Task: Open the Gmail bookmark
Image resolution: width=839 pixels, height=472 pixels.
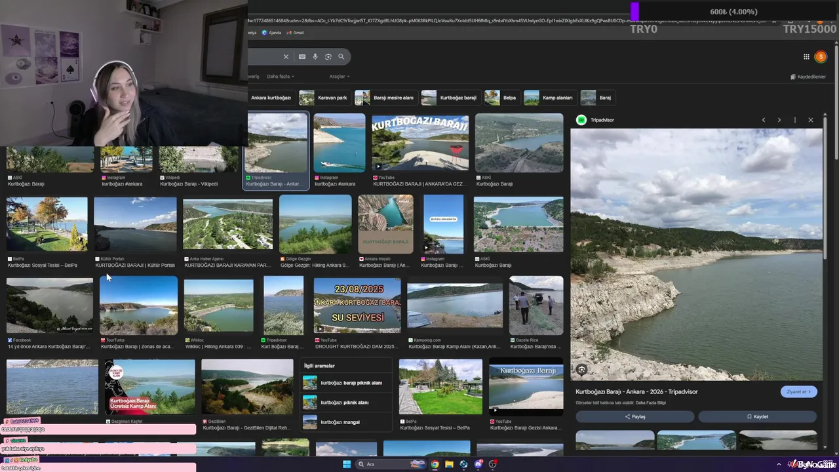Action: click(x=295, y=33)
